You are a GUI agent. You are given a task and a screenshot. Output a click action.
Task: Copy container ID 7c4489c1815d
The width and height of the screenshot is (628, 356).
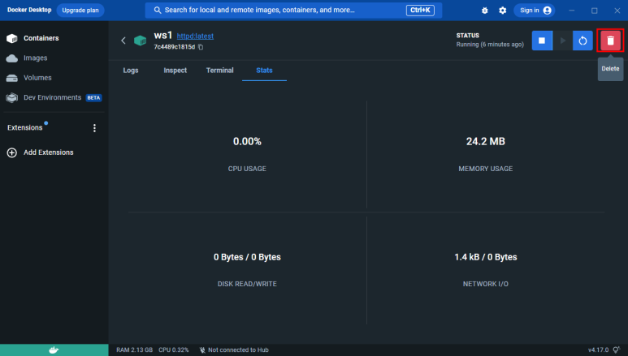(x=201, y=47)
